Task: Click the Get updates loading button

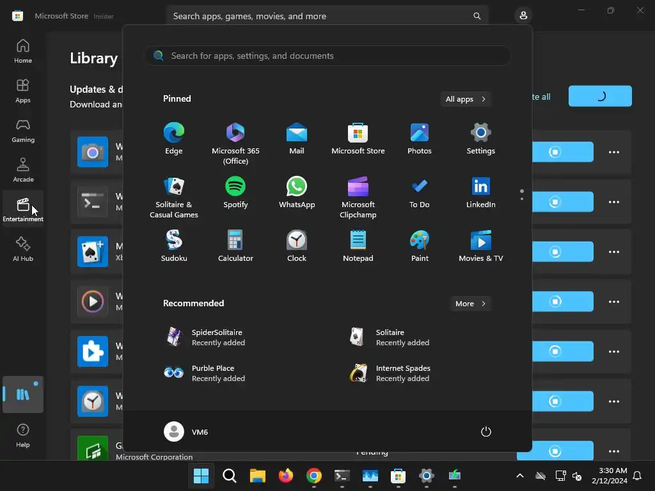Action: [x=600, y=96]
